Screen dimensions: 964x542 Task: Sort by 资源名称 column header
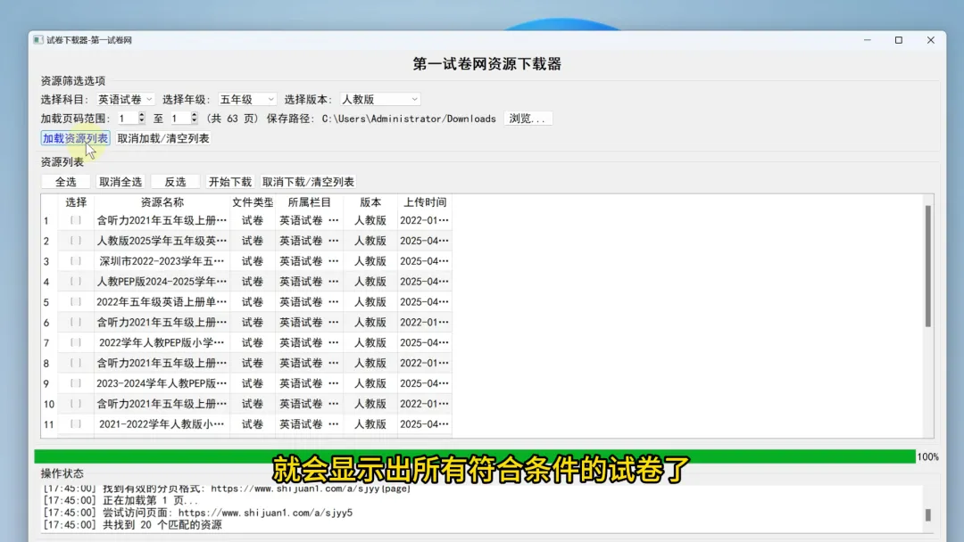[162, 202]
